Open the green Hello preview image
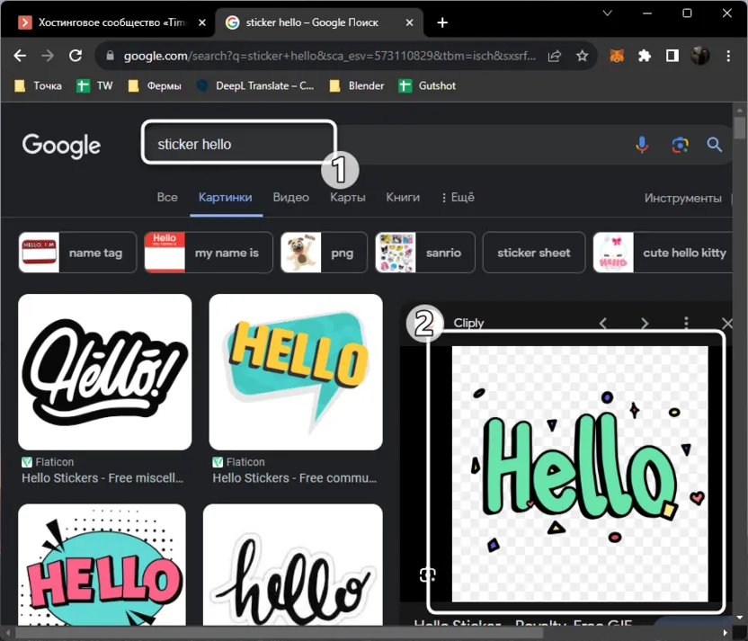748x641 pixels. click(x=580, y=474)
